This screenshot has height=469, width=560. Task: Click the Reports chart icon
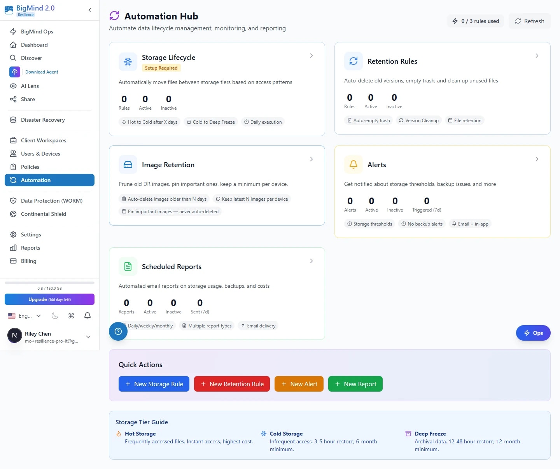point(13,248)
